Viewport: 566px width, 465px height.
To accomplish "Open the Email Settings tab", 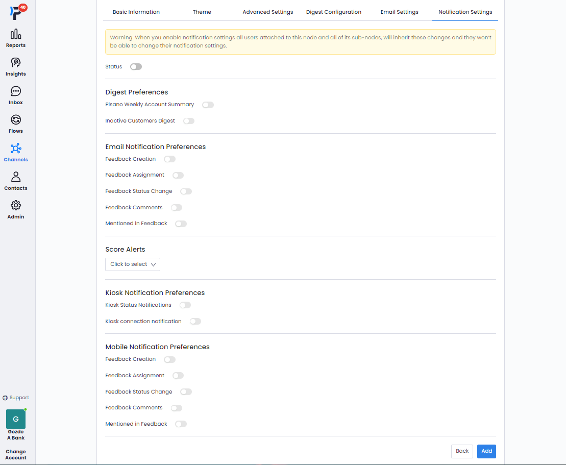I will point(400,12).
